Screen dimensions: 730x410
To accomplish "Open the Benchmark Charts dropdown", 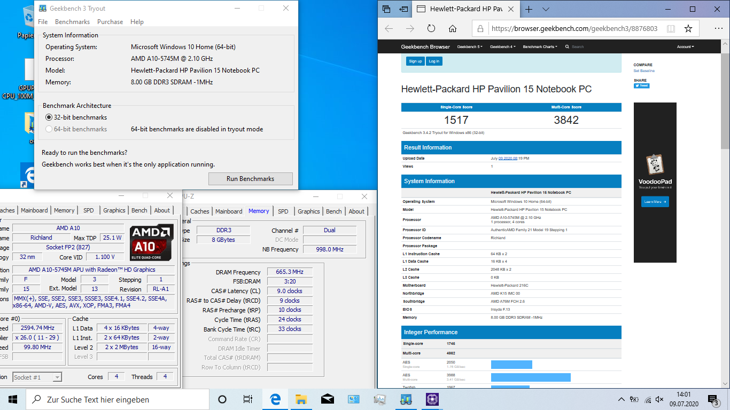I will (540, 47).
